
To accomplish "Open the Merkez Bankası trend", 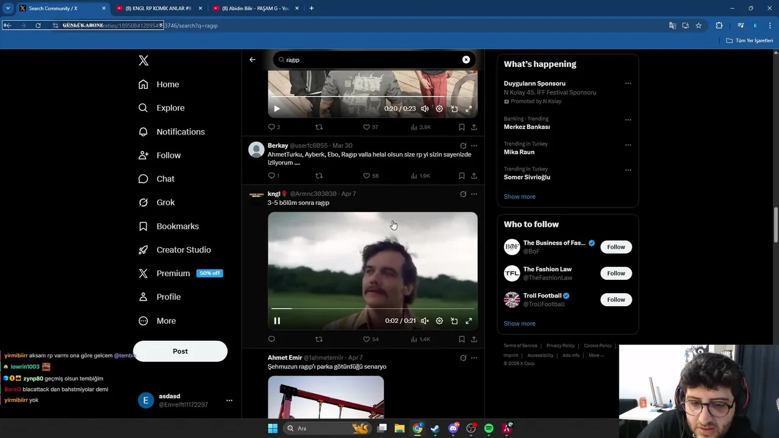I will [x=527, y=127].
